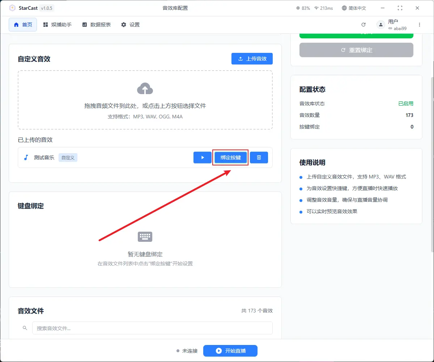
Task: Click the 83% CPU usage indicator
Action: pos(303,8)
